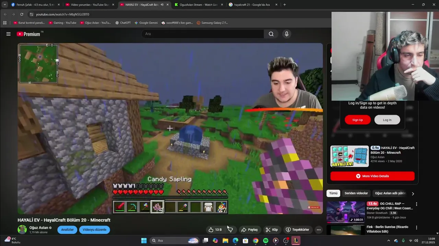Open Analizler for this video
Viewport: 439px width, 246px height.
[67, 230]
